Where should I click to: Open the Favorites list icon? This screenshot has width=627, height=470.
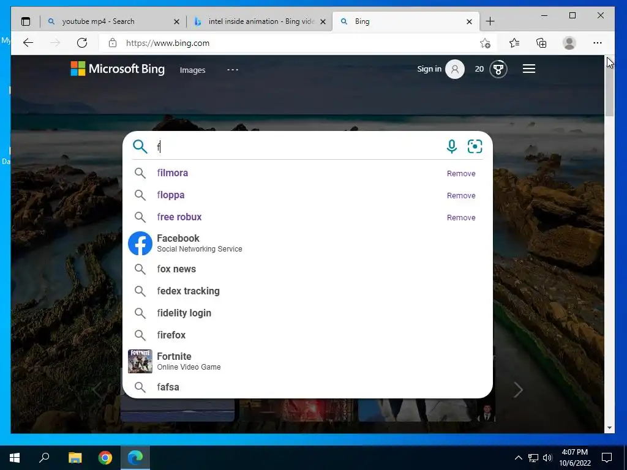514,43
